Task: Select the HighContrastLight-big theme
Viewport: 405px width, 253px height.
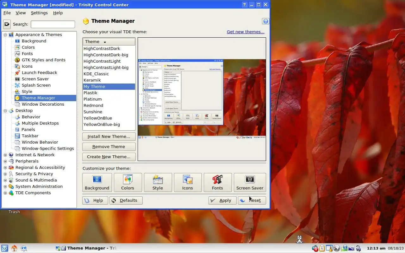Action: click(x=109, y=67)
